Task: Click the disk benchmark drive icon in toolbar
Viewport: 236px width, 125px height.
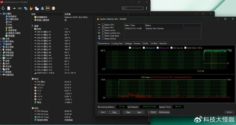Action: (14, 8)
